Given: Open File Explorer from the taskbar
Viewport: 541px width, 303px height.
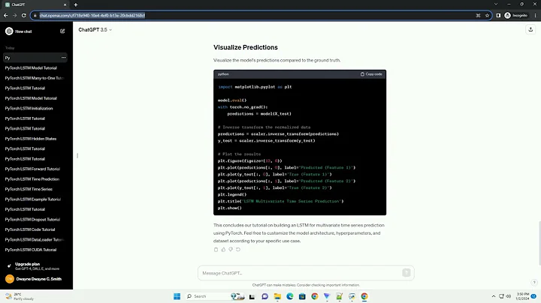Looking at the screenshot, I should click(277, 296).
